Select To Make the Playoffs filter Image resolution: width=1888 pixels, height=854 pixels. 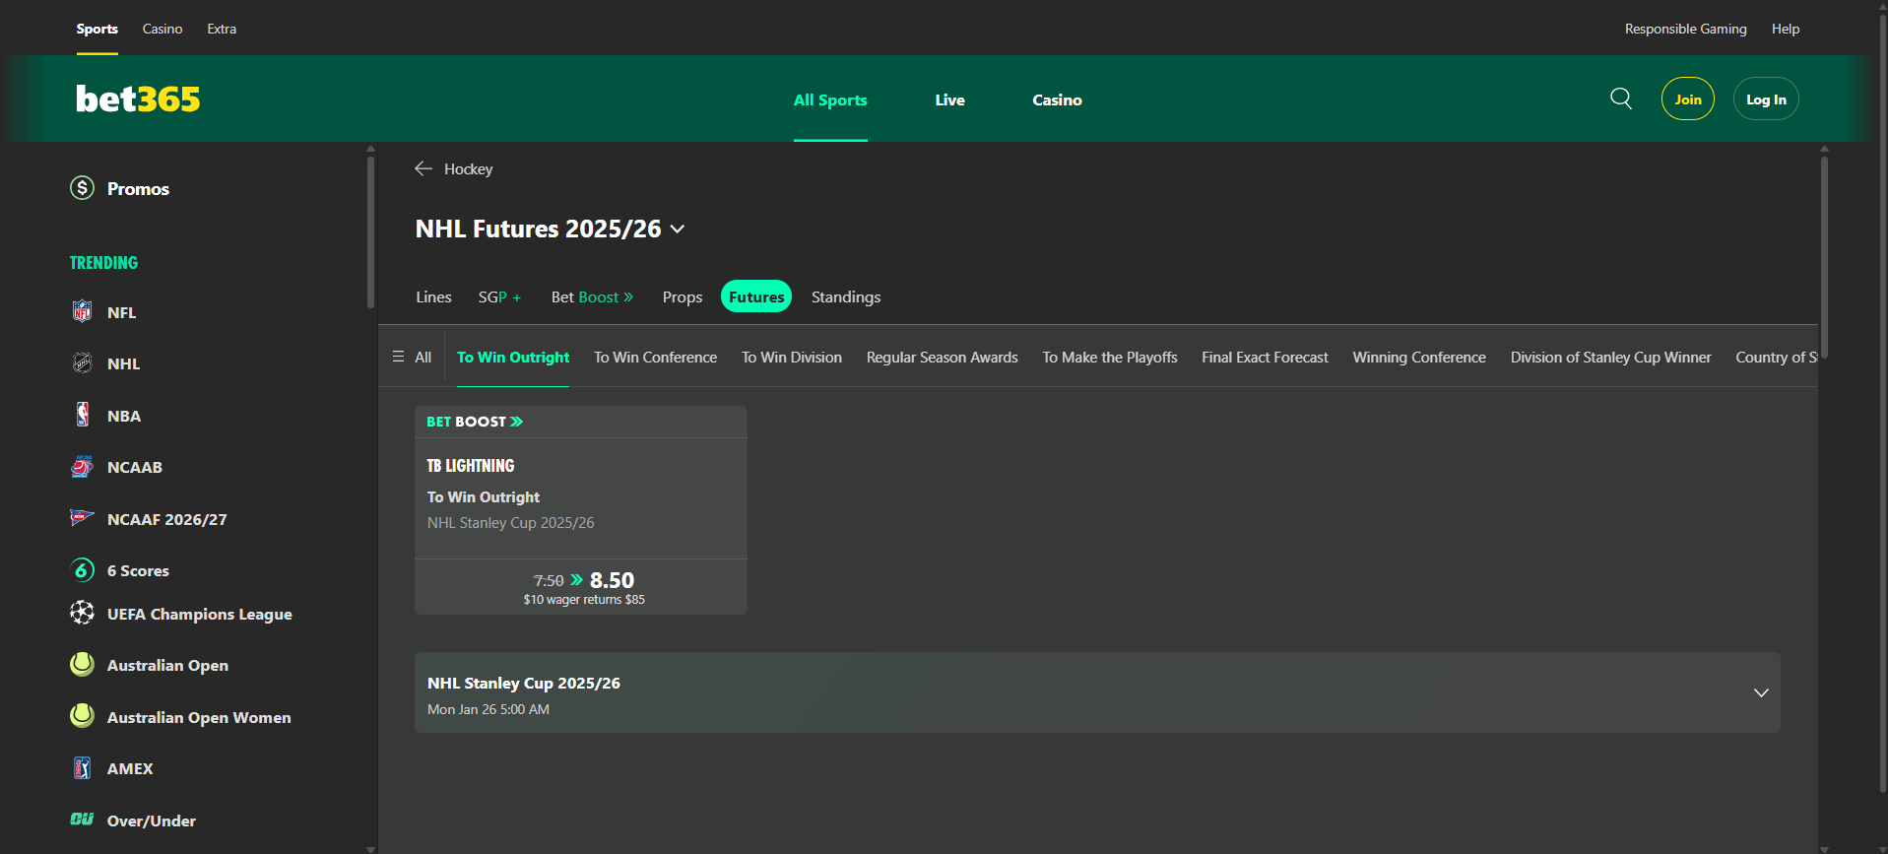(1110, 358)
